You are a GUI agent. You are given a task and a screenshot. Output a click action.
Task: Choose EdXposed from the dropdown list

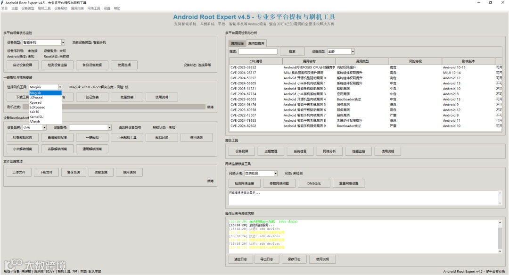coord(45,107)
